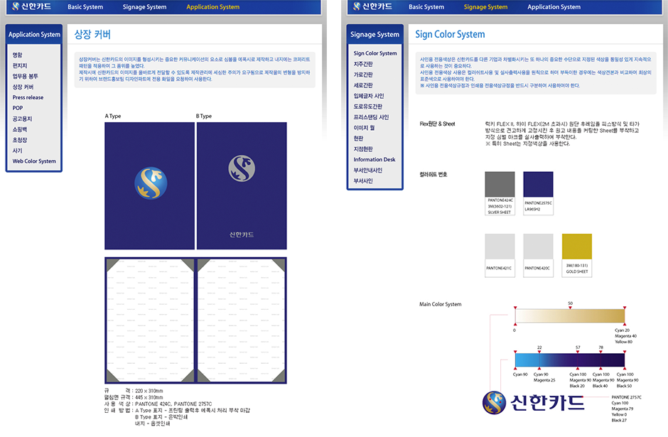Open Information Desk in the Signage sidebar

(x=374, y=160)
